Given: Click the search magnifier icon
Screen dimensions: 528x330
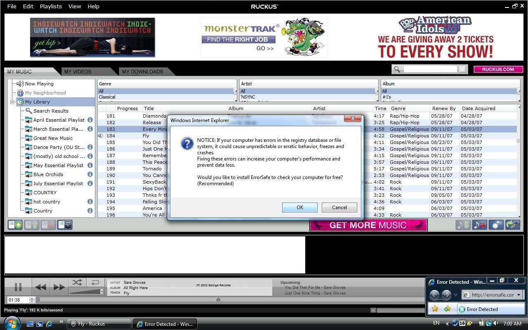Looking at the screenshot, I should click(397, 69).
